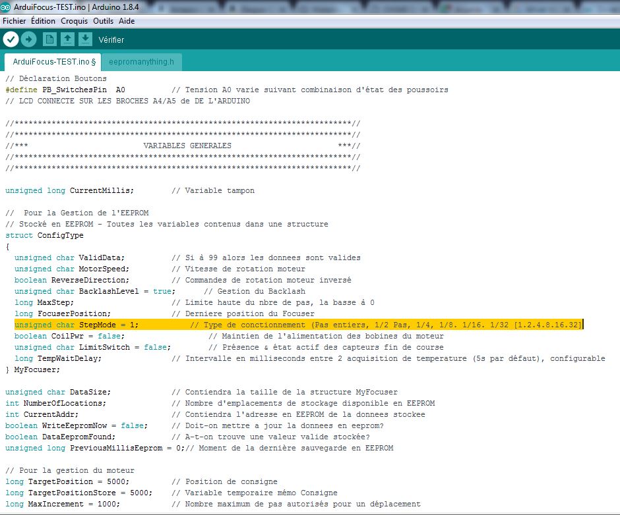
Task: Click the highlighted StepMode = 1 line
Action: 299,325
